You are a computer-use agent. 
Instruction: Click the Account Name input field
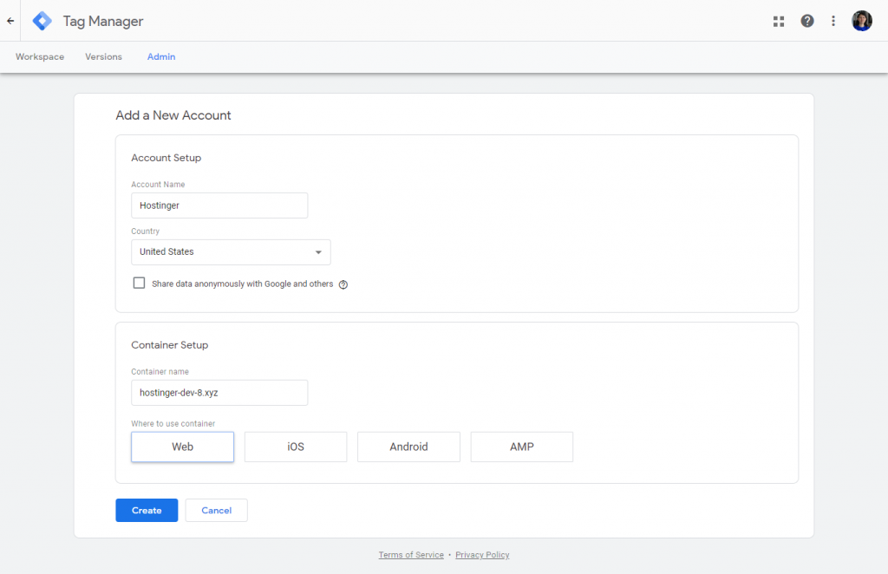pyautogui.click(x=219, y=205)
